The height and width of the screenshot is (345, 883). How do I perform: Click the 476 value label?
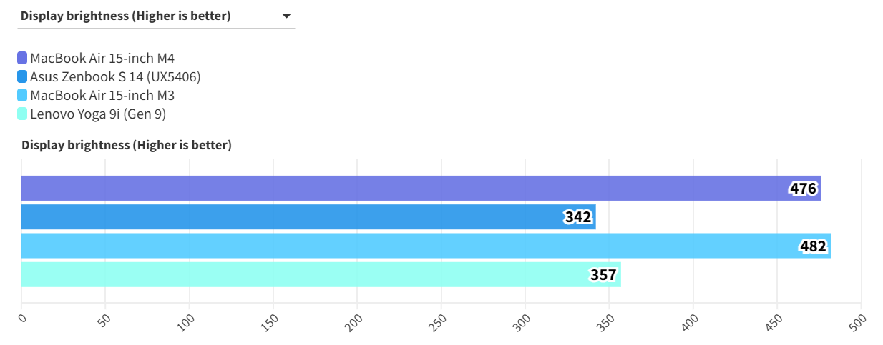[804, 189]
